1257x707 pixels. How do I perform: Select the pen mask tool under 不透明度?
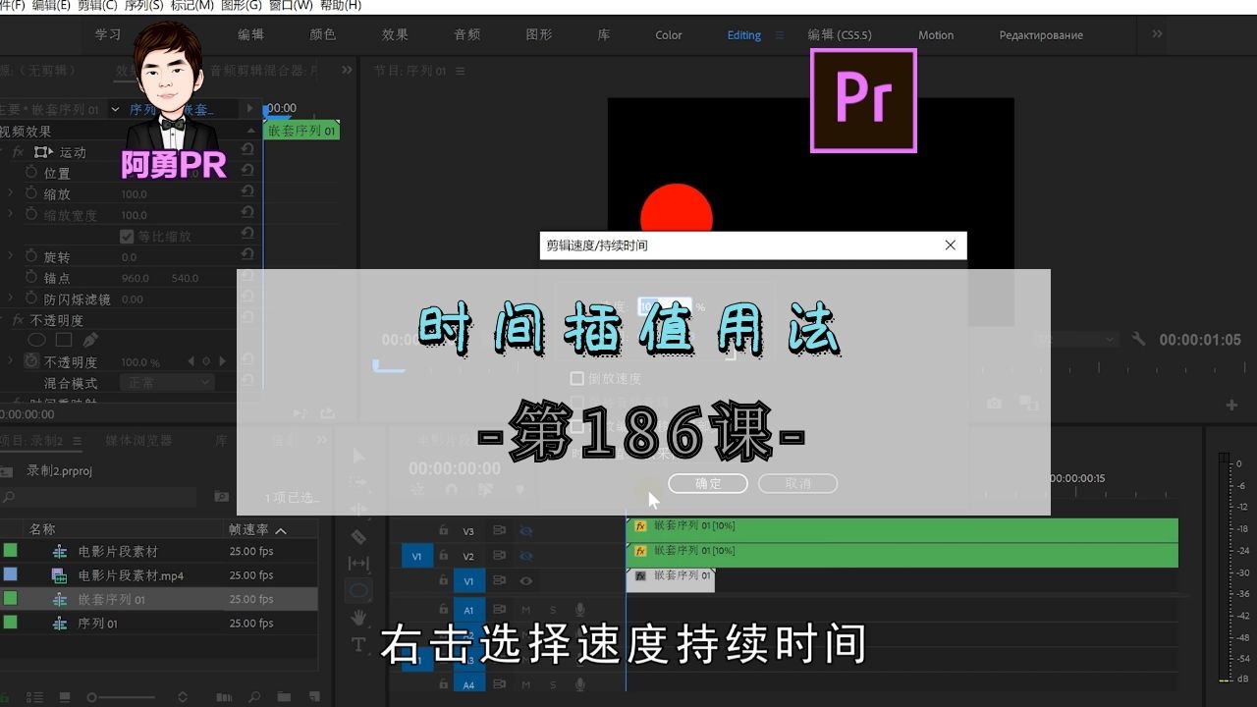tap(89, 340)
